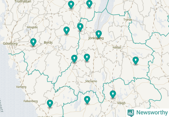Select the pin between Göteborg and Borås
The image size is (169, 117).
pos(33,42)
